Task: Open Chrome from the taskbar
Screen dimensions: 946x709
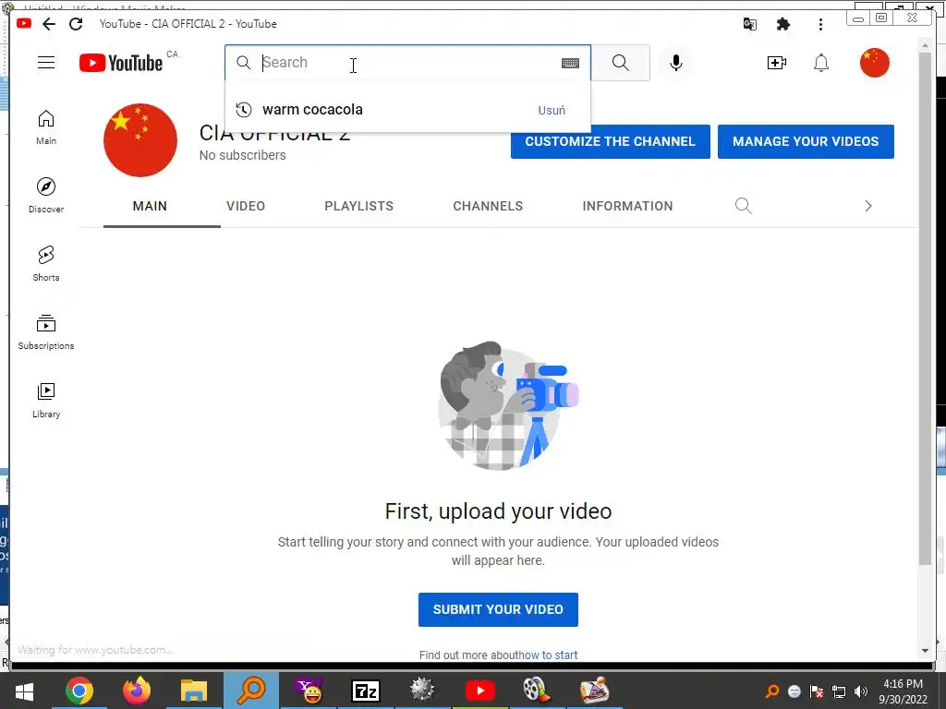Action: click(79, 691)
